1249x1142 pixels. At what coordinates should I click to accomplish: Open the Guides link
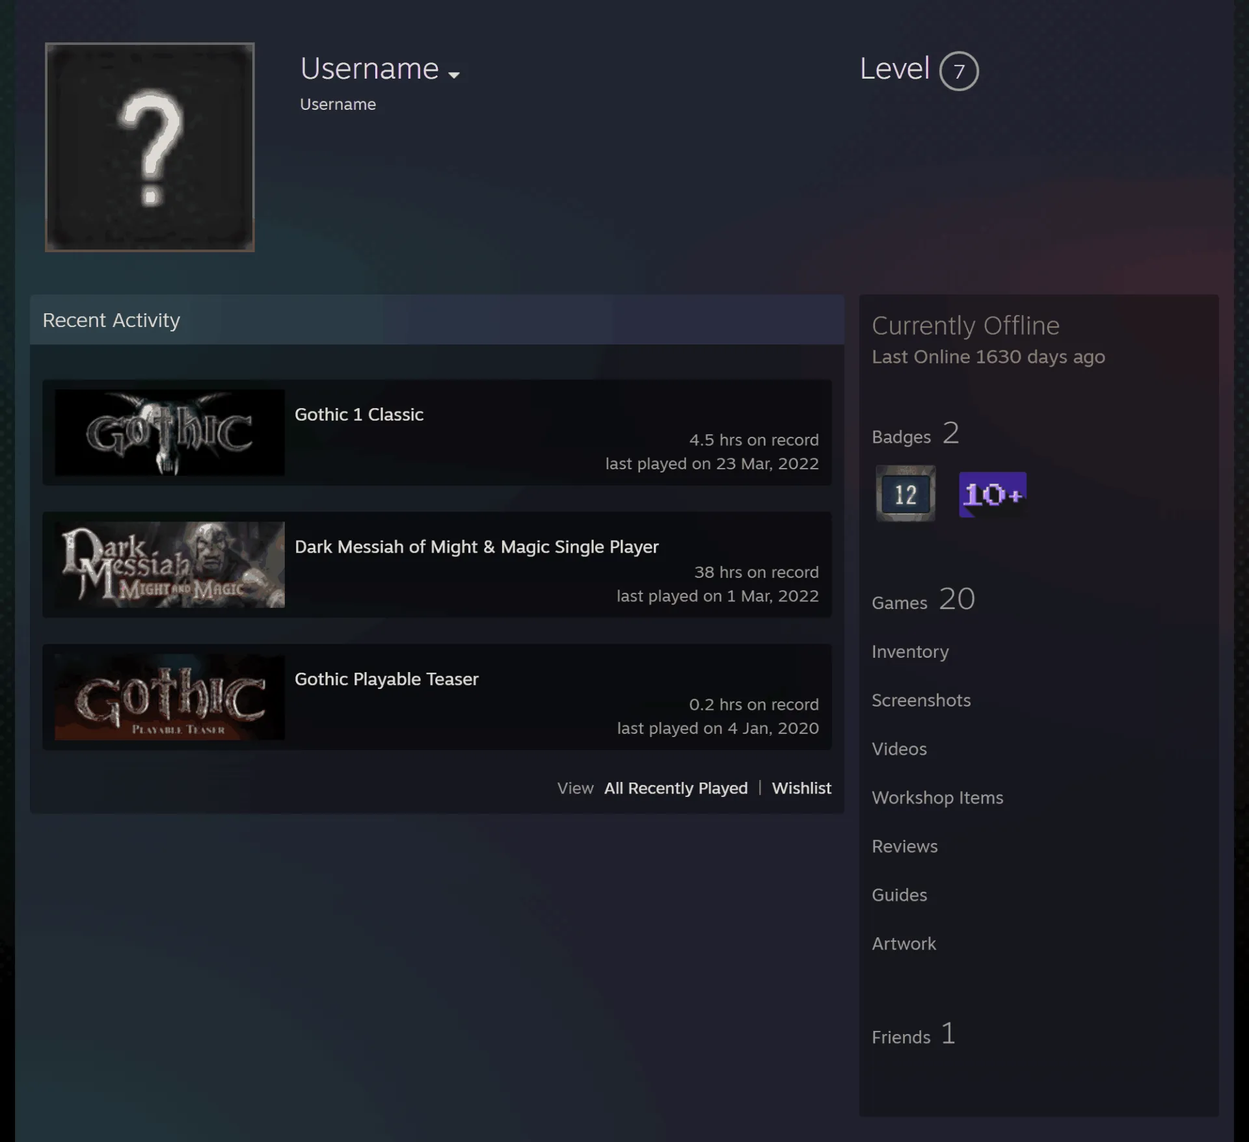click(x=900, y=895)
